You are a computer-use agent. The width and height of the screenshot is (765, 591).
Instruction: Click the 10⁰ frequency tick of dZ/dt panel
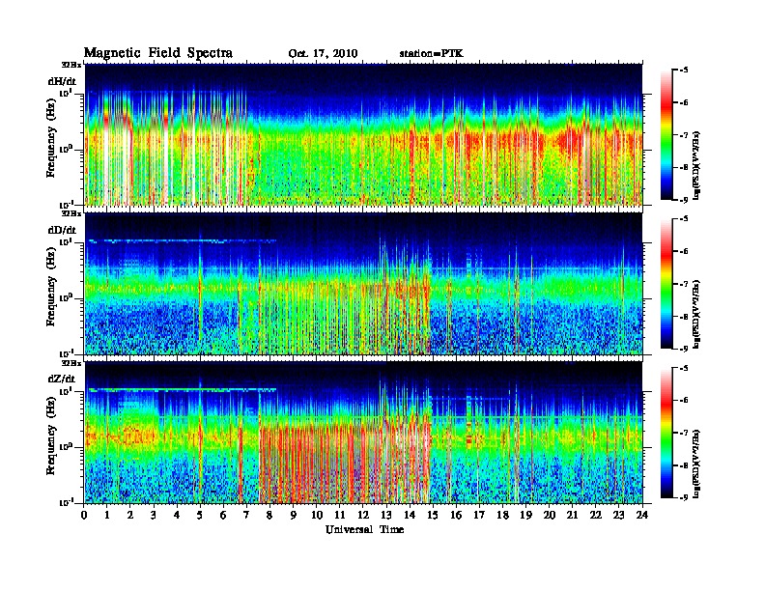pyautogui.click(x=67, y=447)
